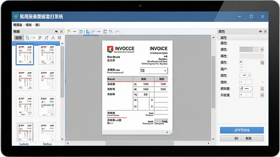Screen dimensions: 280x157
Task: Select the blue-bordered invoice template thumbnail
Action: (25, 54)
